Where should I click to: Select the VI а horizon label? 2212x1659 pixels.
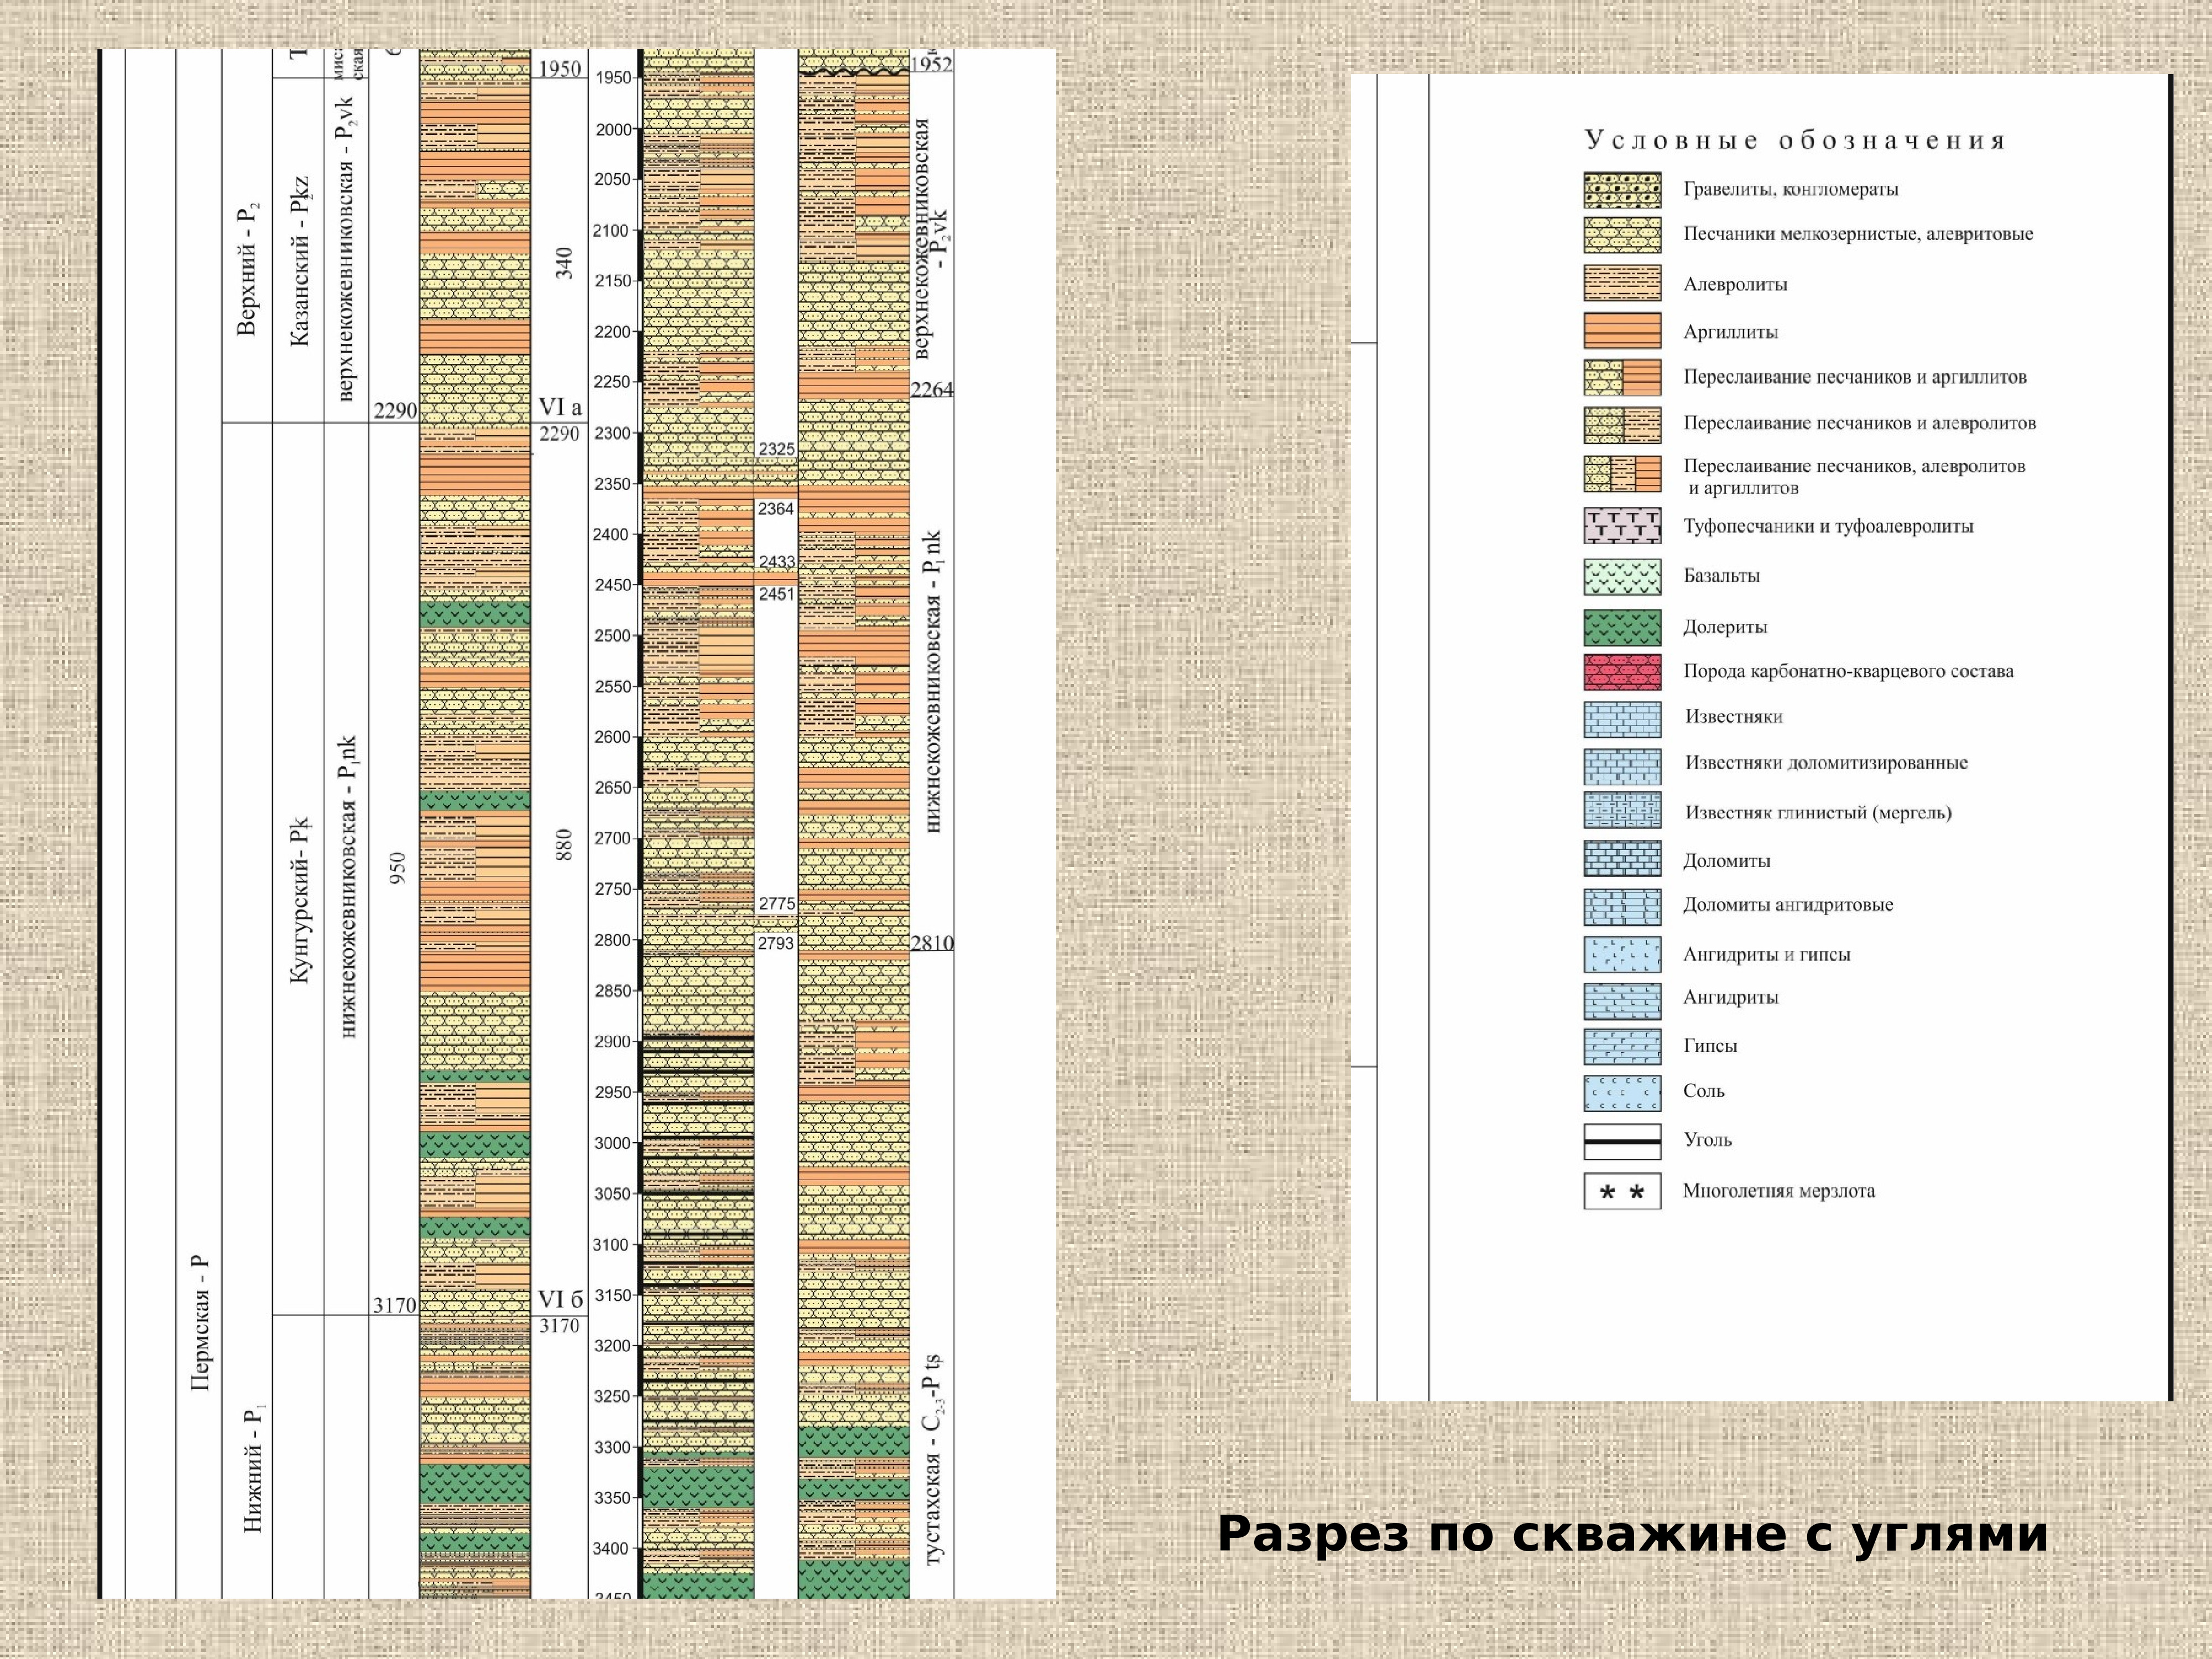560,407
